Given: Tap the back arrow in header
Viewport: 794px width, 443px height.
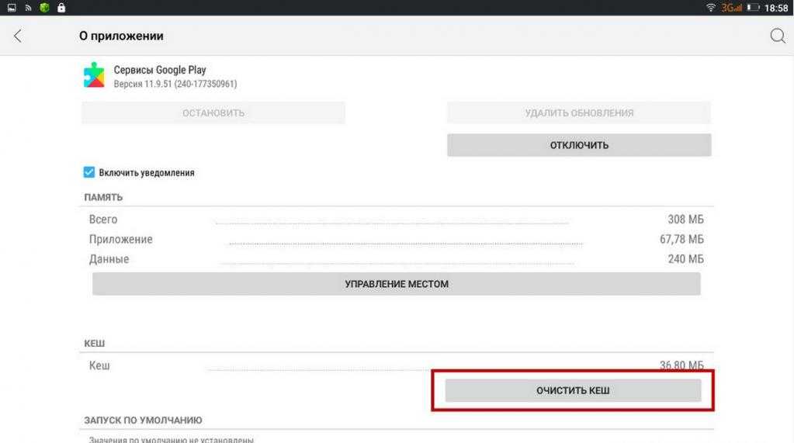Looking at the screenshot, I should click(18, 36).
